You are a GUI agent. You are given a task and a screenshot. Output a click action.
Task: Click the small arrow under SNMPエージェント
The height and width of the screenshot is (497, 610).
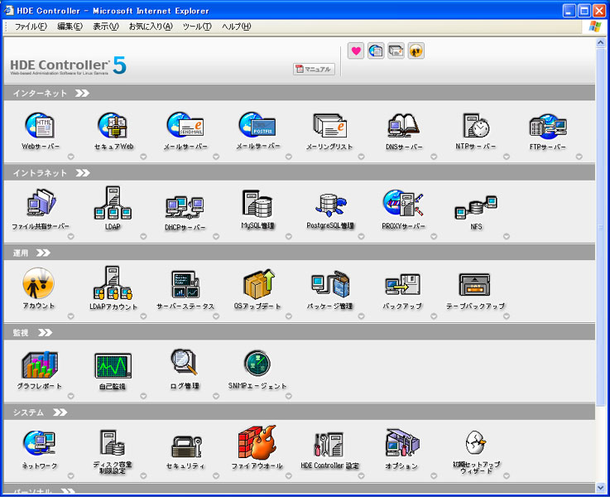[x=289, y=396]
